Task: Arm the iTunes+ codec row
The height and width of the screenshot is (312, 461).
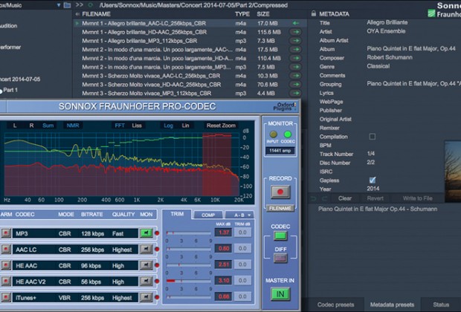Action: (x=6, y=297)
